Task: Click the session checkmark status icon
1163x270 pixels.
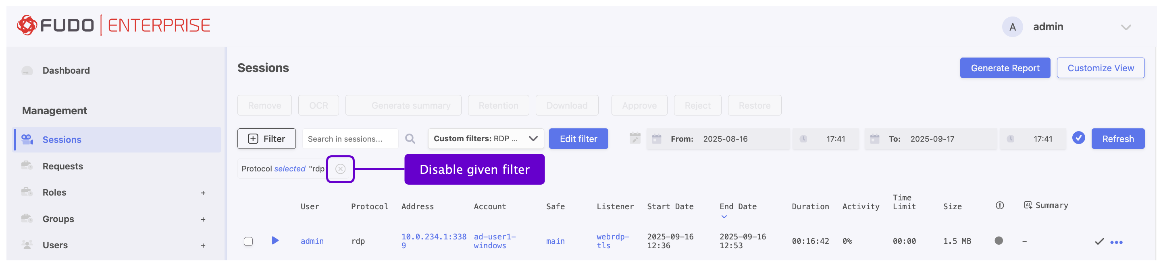Action: click(1099, 241)
